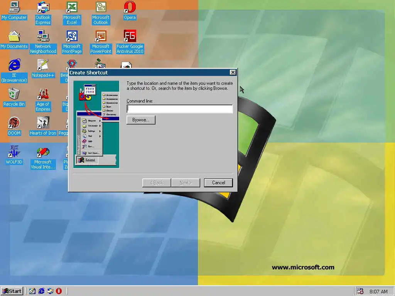
Task: Launch Outlook Express from quick launch
Action: tap(50, 291)
